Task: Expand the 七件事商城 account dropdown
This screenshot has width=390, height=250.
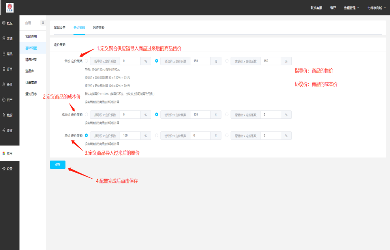Action: click(x=377, y=8)
